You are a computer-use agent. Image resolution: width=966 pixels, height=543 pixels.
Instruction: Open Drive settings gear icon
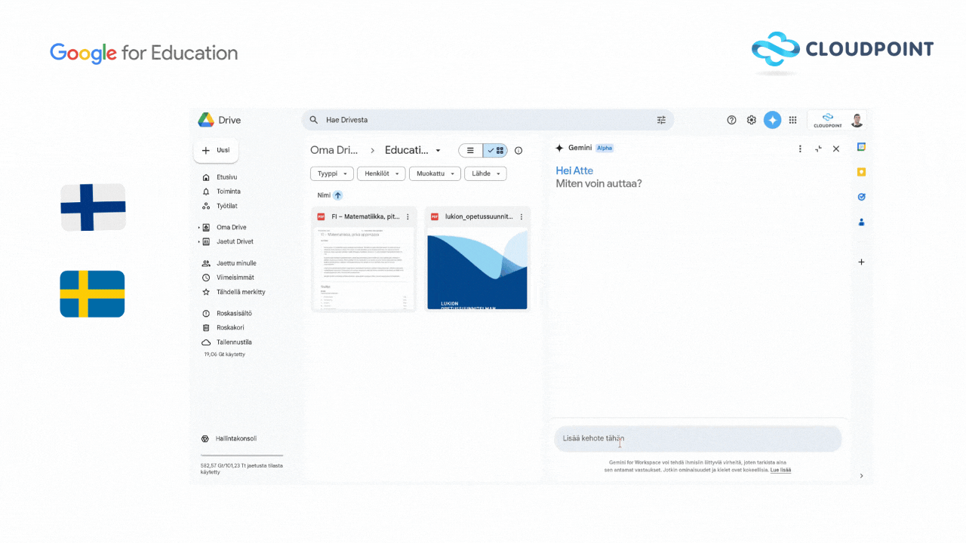(752, 120)
